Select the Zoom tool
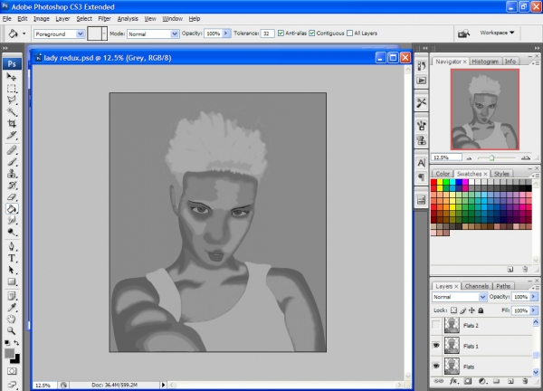This screenshot has width=543, height=391. tap(12, 331)
